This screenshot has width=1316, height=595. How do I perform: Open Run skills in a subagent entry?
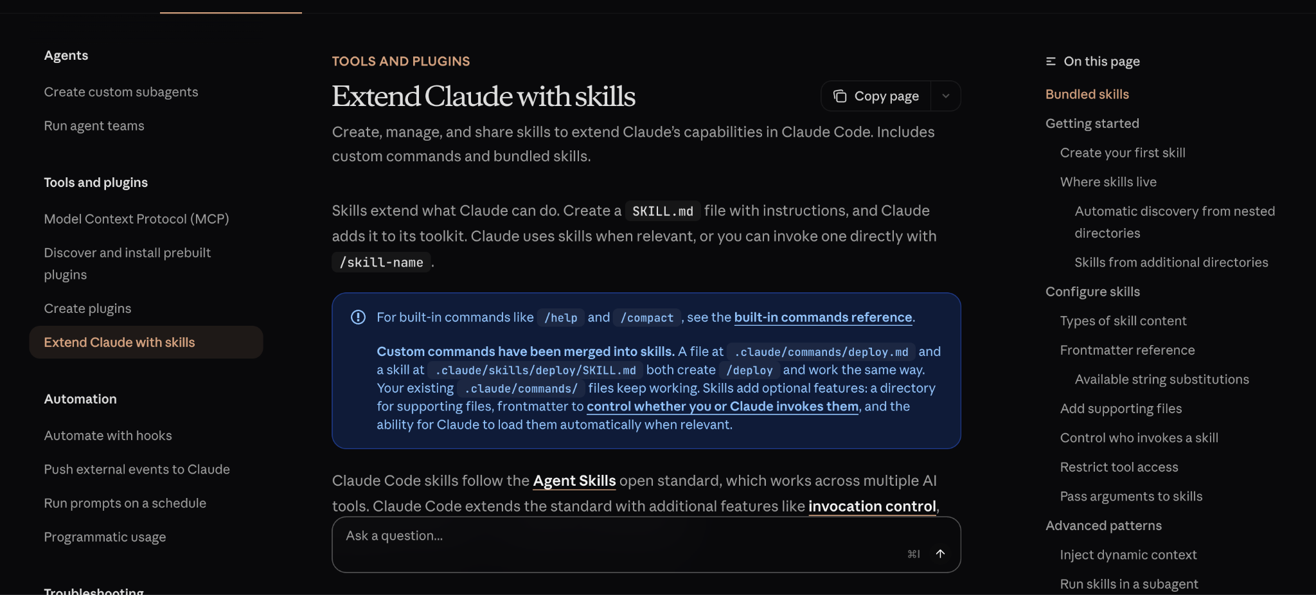tap(1129, 583)
